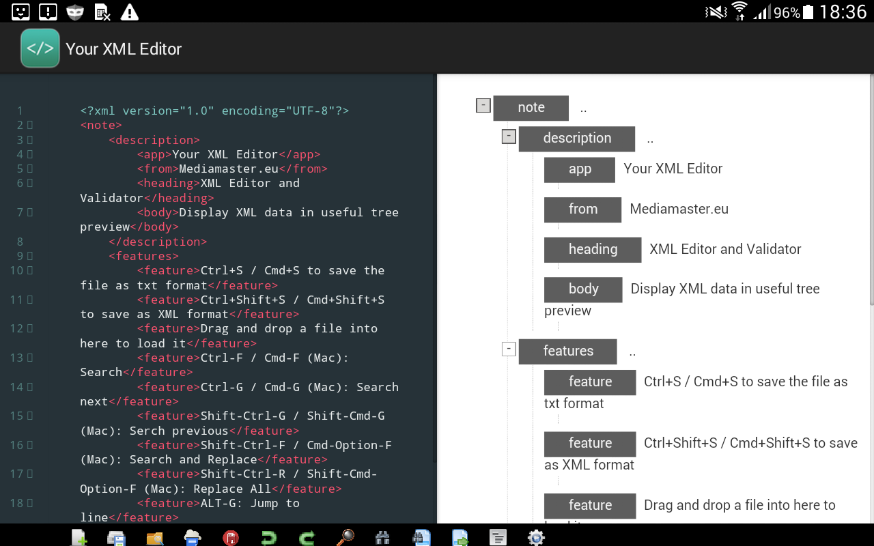The height and width of the screenshot is (546, 874).
Task: Click 'Ctrl-F / Cmd-F (Mac):' code on line 13
Action: [274, 358]
